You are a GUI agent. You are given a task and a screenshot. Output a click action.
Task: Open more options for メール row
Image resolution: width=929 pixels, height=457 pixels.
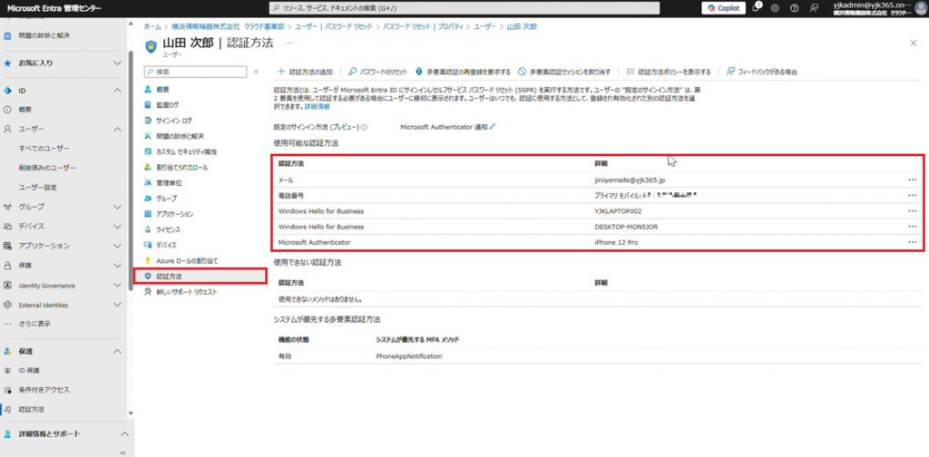click(x=913, y=180)
